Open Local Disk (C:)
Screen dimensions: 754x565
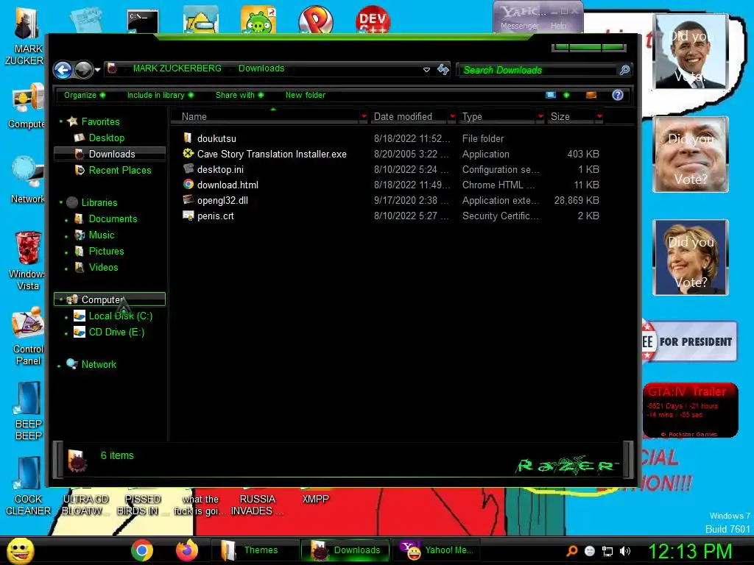click(x=120, y=316)
